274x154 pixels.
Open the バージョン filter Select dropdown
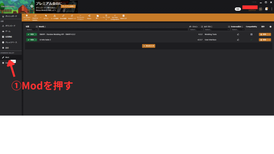(x=196, y=29)
